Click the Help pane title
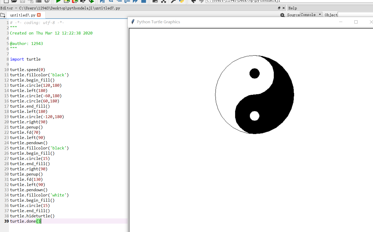The width and height of the screenshot is (373, 232). 293,8
